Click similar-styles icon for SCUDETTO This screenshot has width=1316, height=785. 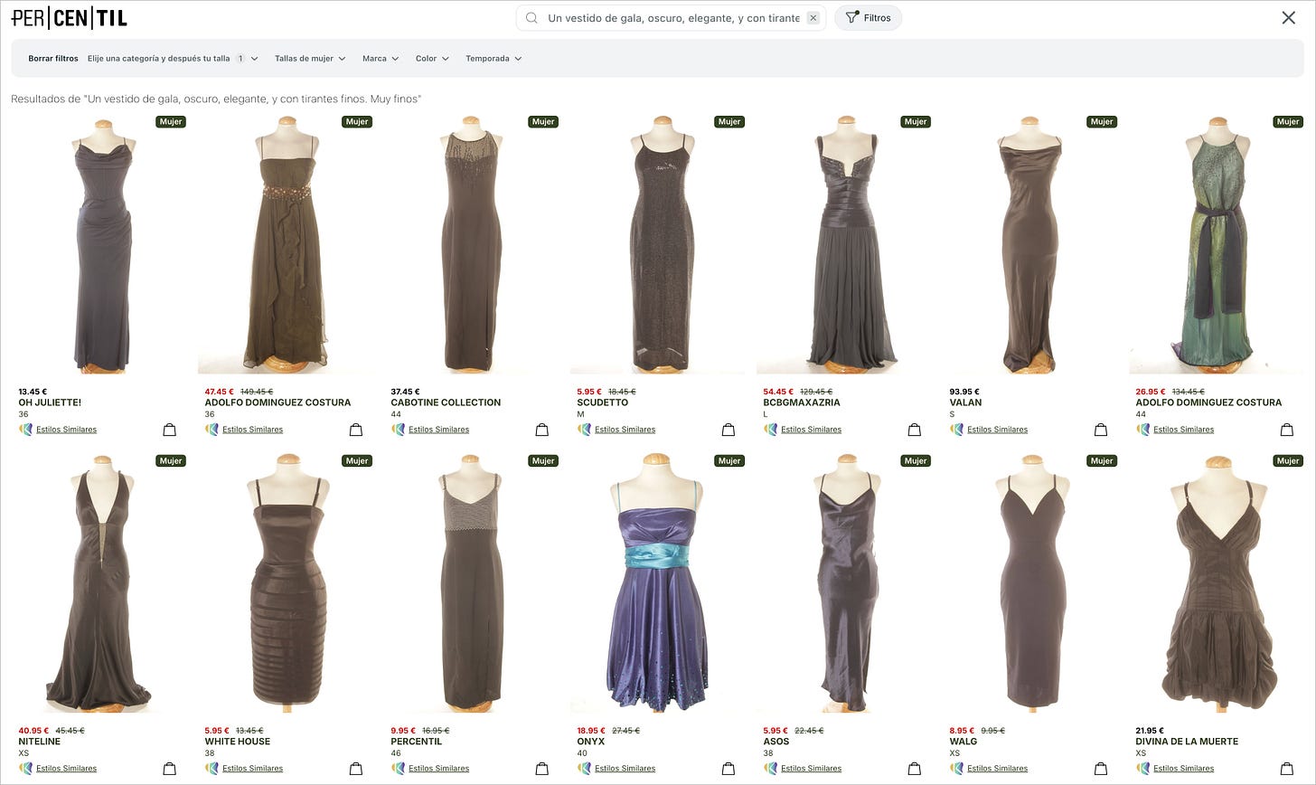[x=584, y=430]
